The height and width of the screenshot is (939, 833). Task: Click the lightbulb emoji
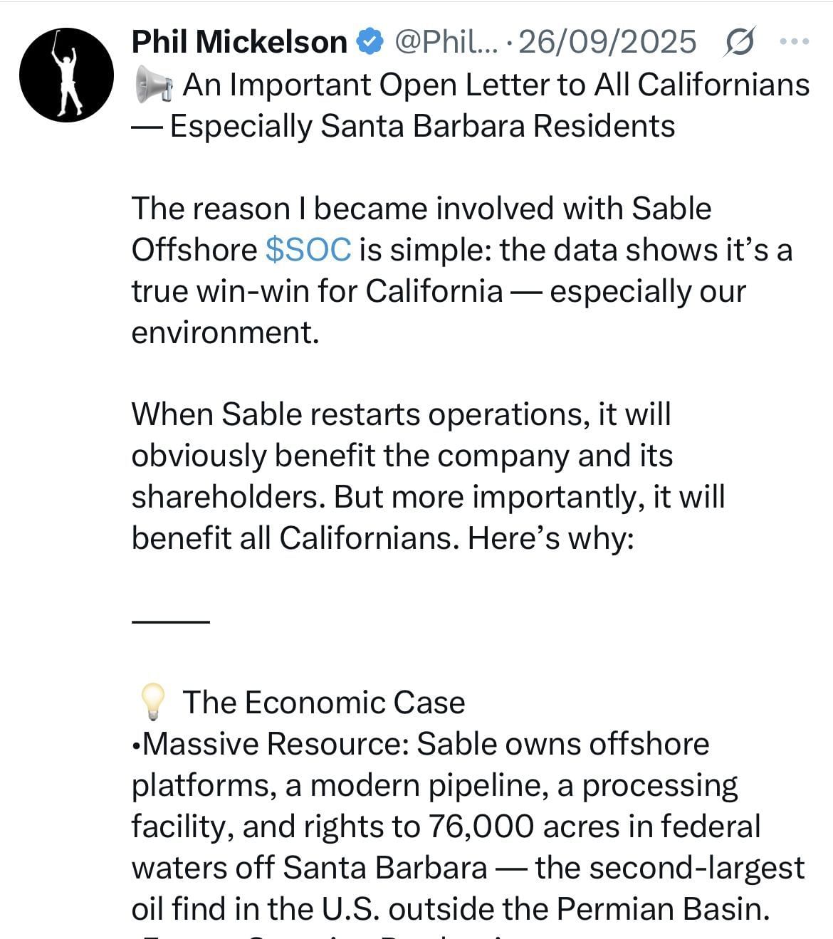[152, 702]
